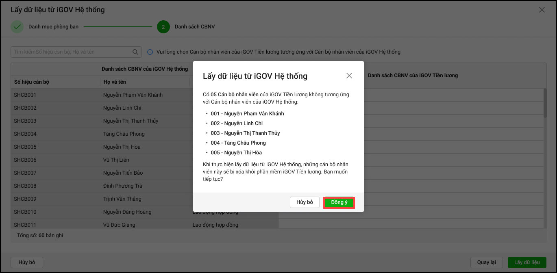Click the name Nguyễn Tiến Bảo
This screenshot has height=273, width=557.
(x=122, y=173)
